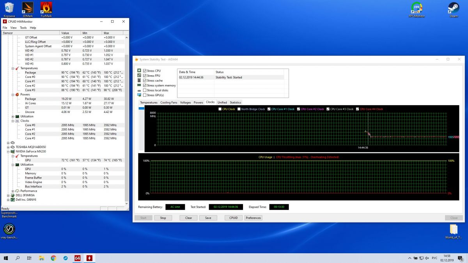Open File Explorer from the taskbar
The height and width of the screenshot is (263, 468).
(41, 258)
